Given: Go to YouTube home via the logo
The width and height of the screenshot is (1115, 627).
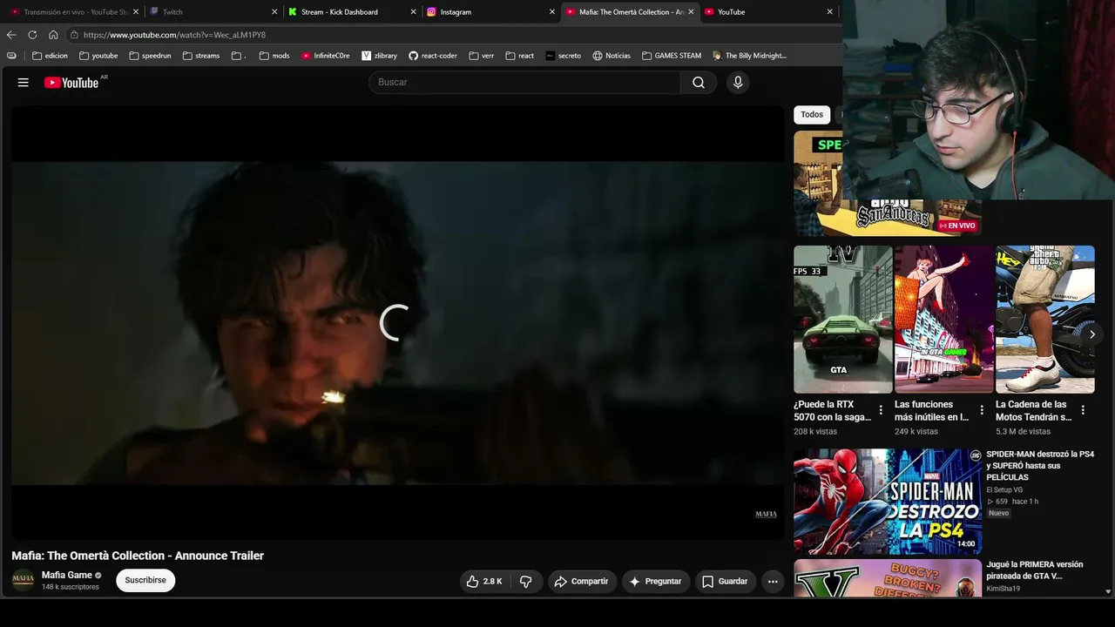Looking at the screenshot, I should [x=71, y=83].
